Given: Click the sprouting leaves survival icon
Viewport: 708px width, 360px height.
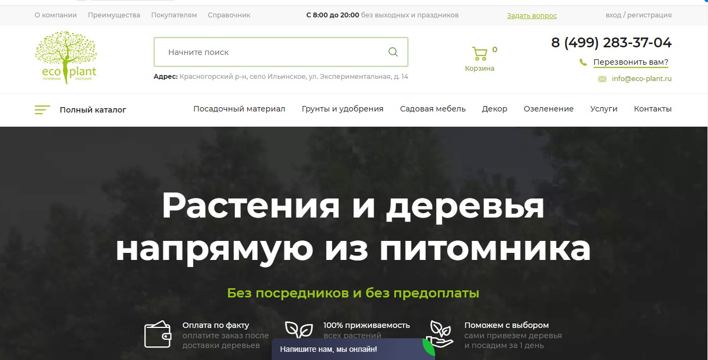Looking at the screenshot, I should pyautogui.click(x=299, y=330).
